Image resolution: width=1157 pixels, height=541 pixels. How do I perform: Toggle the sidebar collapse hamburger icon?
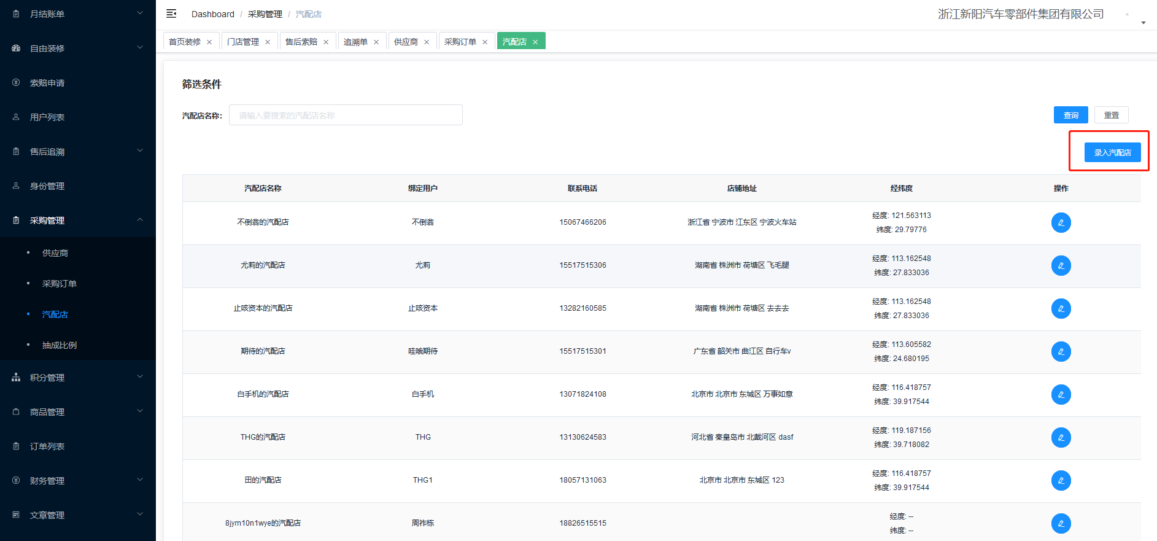click(171, 14)
